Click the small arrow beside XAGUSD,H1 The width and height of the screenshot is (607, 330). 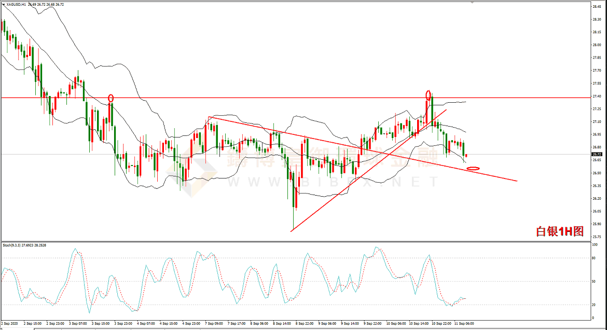pyautogui.click(x=3, y=5)
